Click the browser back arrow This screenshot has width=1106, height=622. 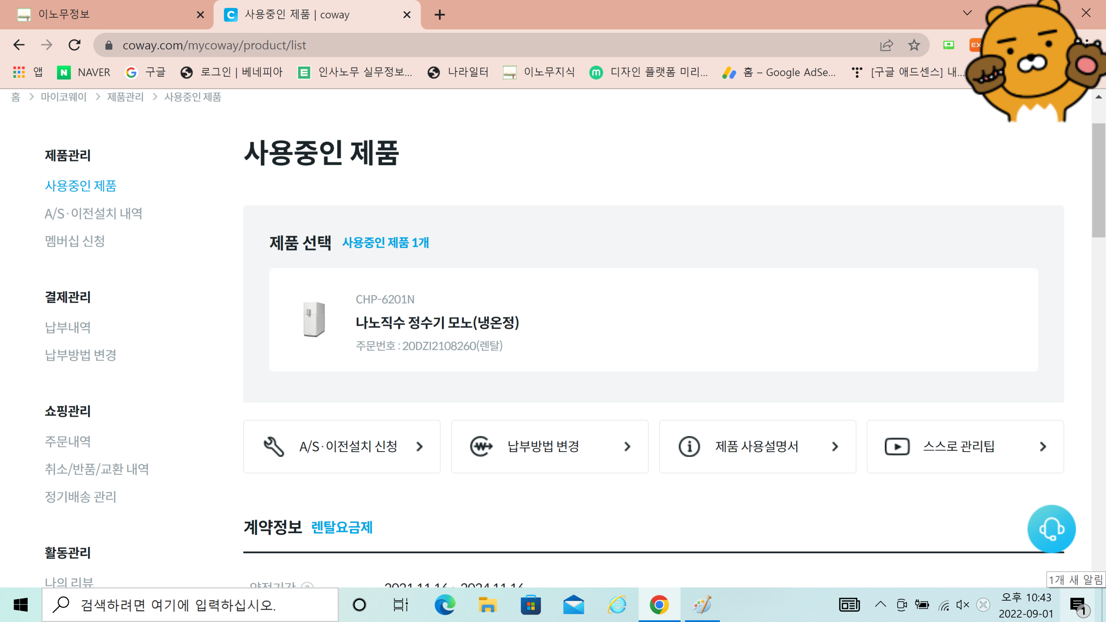pyautogui.click(x=19, y=45)
